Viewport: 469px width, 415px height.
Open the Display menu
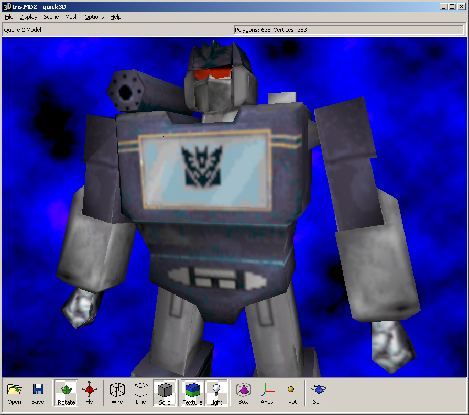point(28,17)
